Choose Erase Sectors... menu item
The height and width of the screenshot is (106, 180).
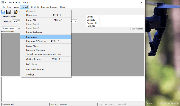pyautogui.click(x=34, y=32)
